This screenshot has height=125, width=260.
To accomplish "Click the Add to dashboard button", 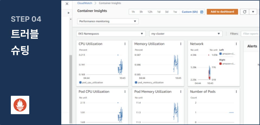I will pyautogui.click(x=222, y=12).
